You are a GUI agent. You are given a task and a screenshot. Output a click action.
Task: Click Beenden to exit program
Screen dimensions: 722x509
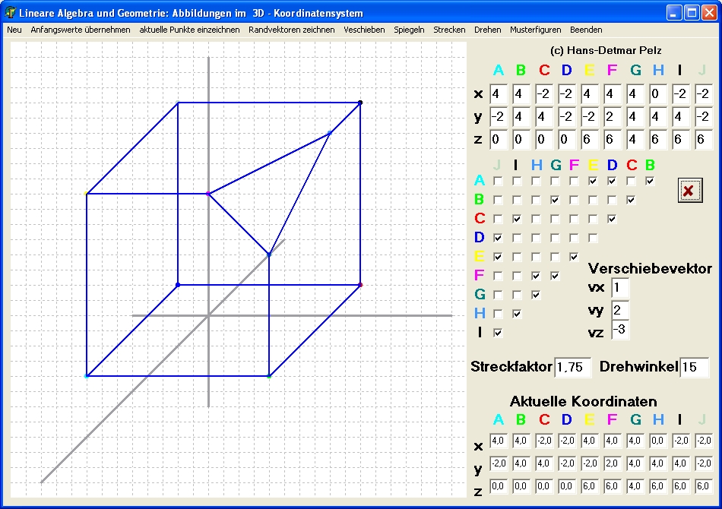(585, 30)
